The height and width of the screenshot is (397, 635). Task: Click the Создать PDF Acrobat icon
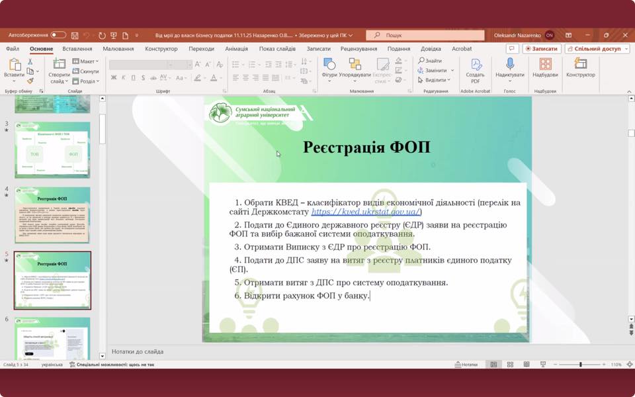(x=475, y=68)
